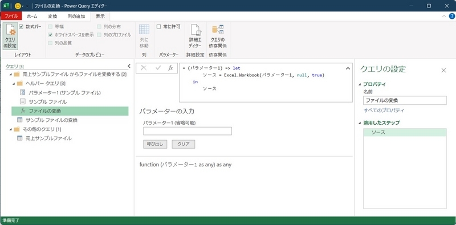Toggle the 列のプロファイル checkbox

pyautogui.click(x=99, y=35)
